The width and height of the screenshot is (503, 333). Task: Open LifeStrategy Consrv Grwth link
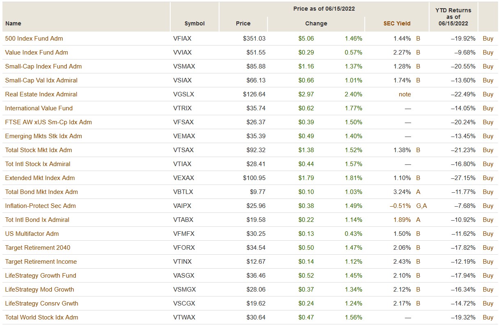41,303
